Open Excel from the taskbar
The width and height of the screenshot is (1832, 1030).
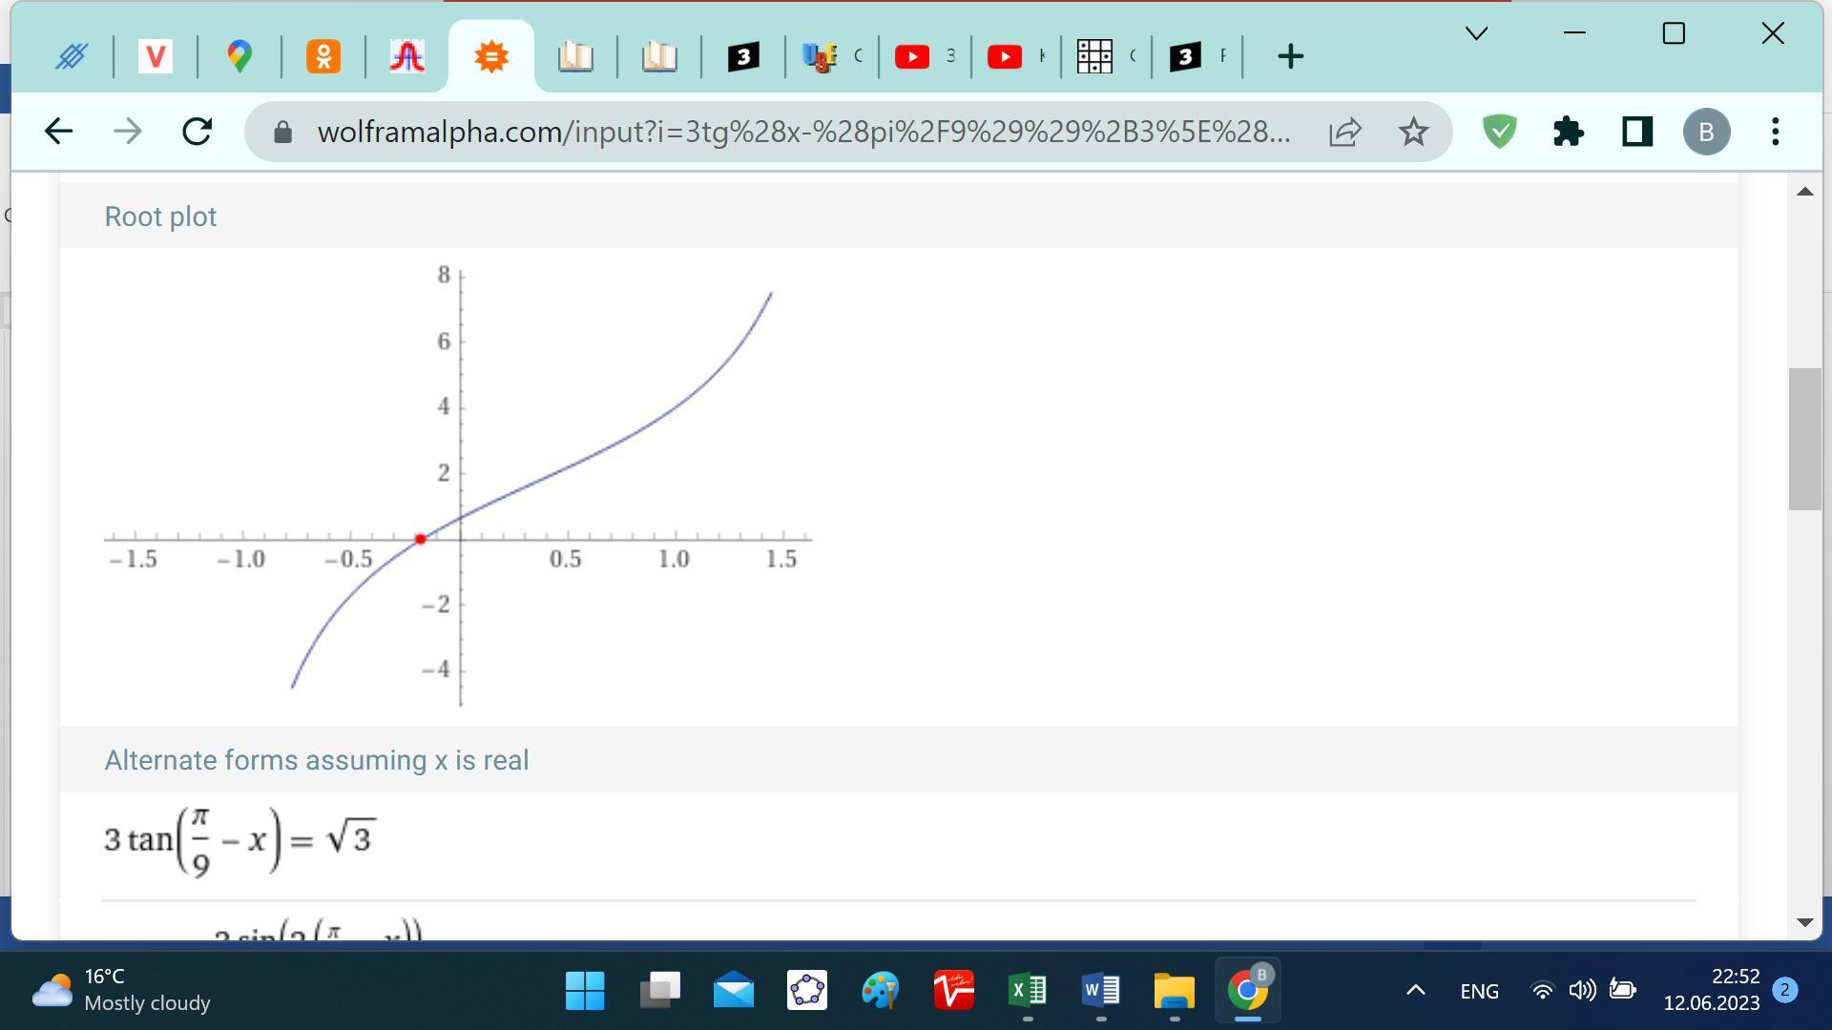1028,991
